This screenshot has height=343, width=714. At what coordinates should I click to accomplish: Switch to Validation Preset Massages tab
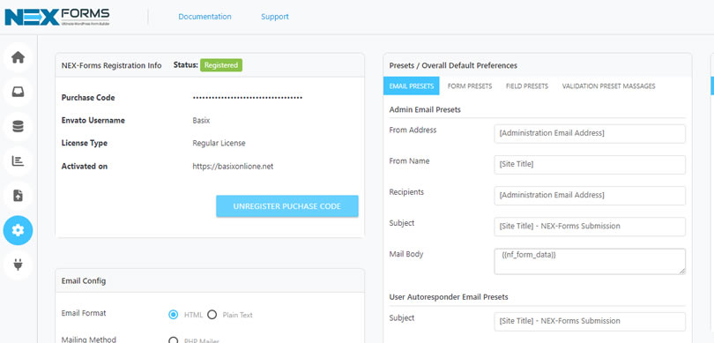pyautogui.click(x=608, y=86)
